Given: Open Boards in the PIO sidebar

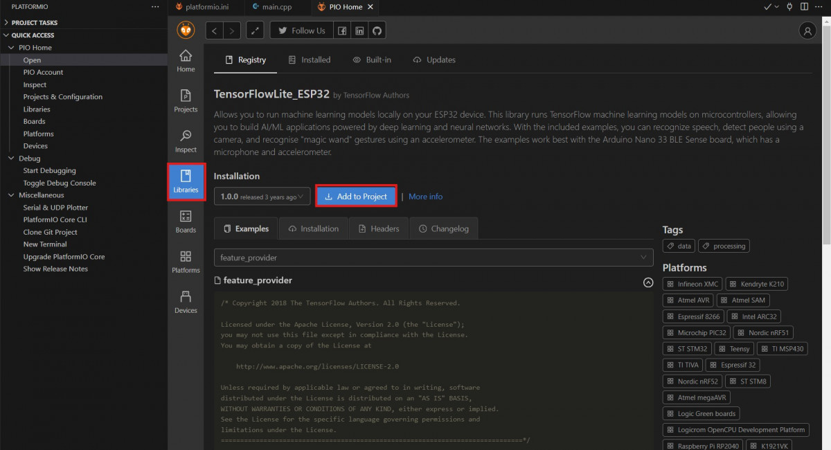Looking at the screenshot, I should (186, 221).
